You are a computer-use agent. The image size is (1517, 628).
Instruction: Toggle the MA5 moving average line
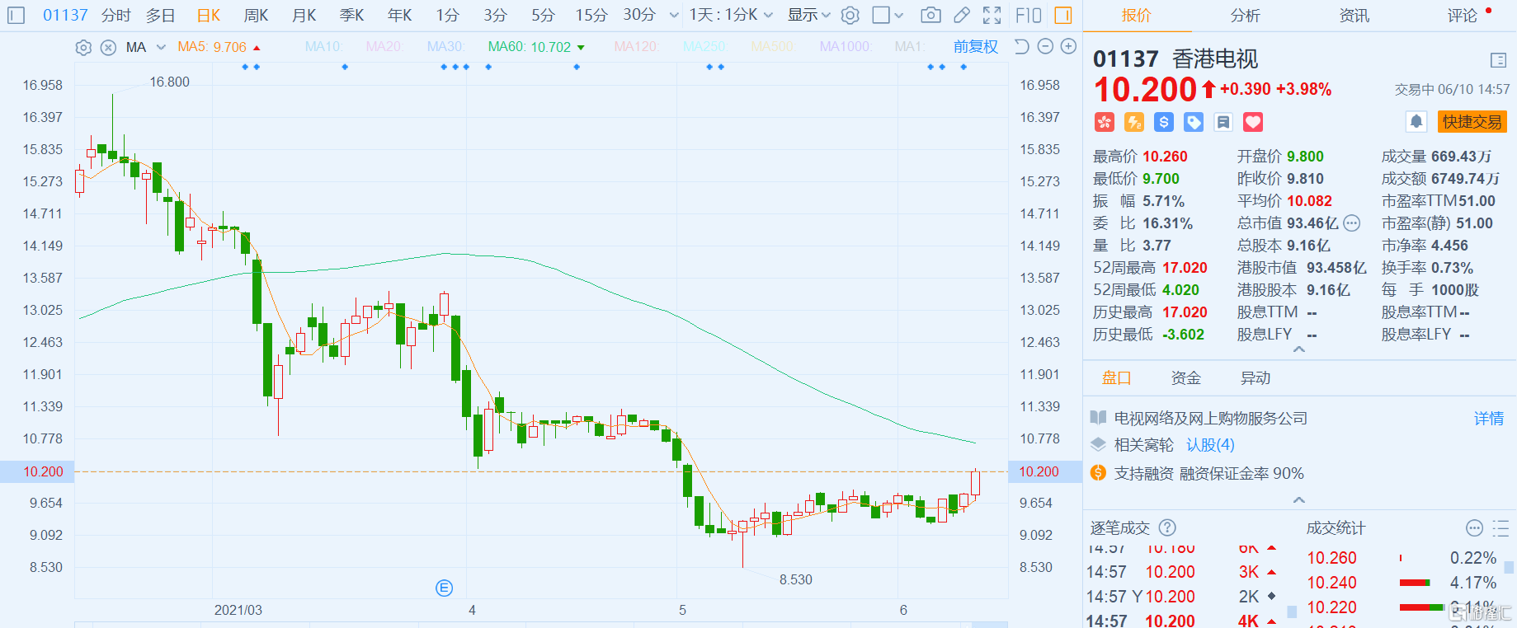[211, 47]
